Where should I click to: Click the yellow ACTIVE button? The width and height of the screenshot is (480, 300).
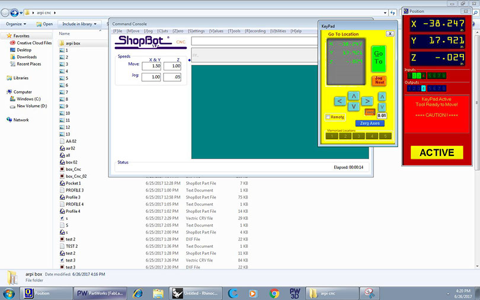(x=437, y=152)
